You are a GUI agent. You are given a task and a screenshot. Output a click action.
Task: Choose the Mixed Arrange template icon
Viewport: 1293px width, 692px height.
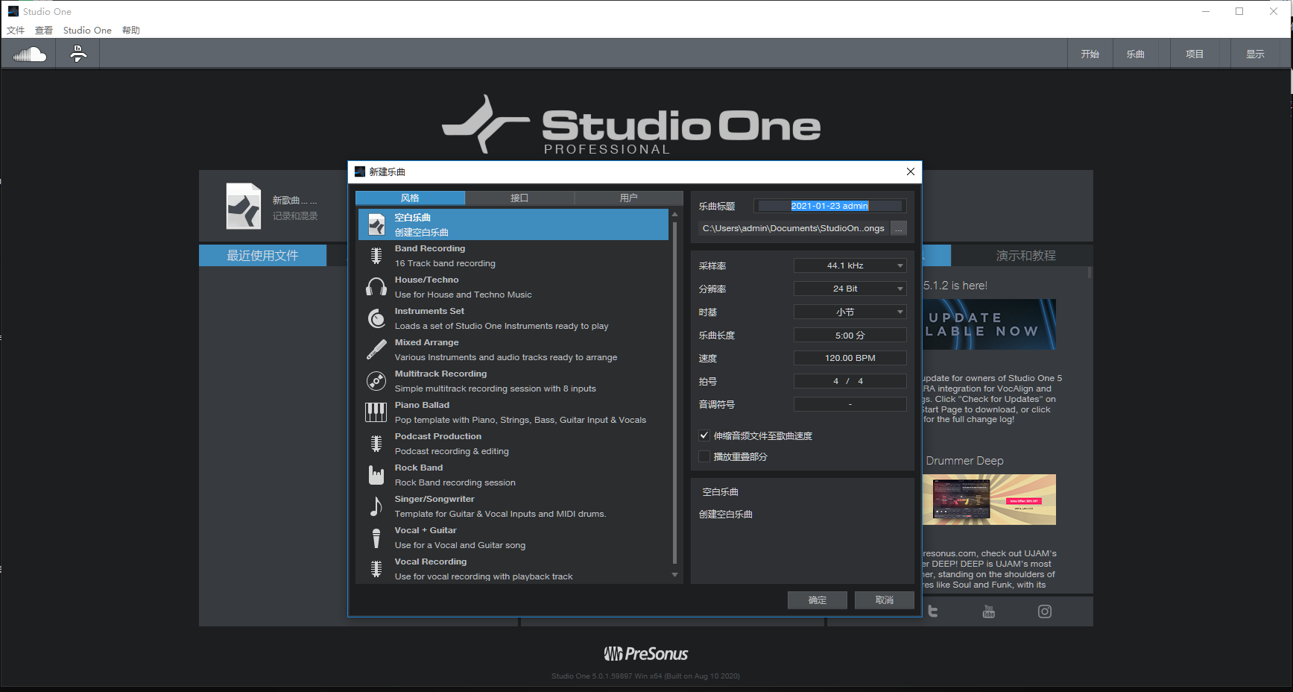(376, 350)
